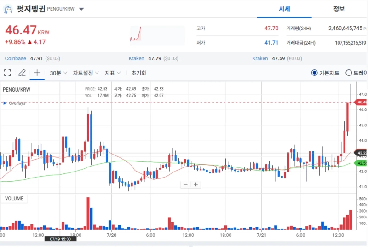The height and width of the screenshot is (247, 368).
Task: Open the 차트설정 dropdown menu
Action: tap(86, 73)
